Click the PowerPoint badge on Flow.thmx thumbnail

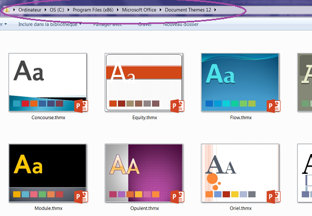[x=274, y=106]
